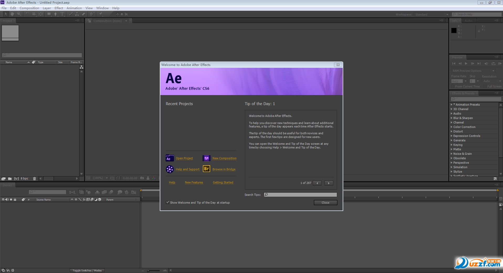
Task: Open the Composition menu
Action: 29,8
